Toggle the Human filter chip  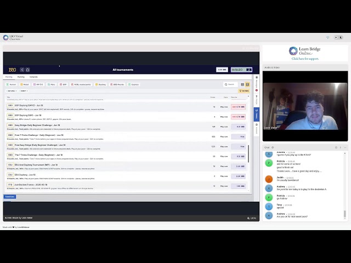tap(11, 84)
